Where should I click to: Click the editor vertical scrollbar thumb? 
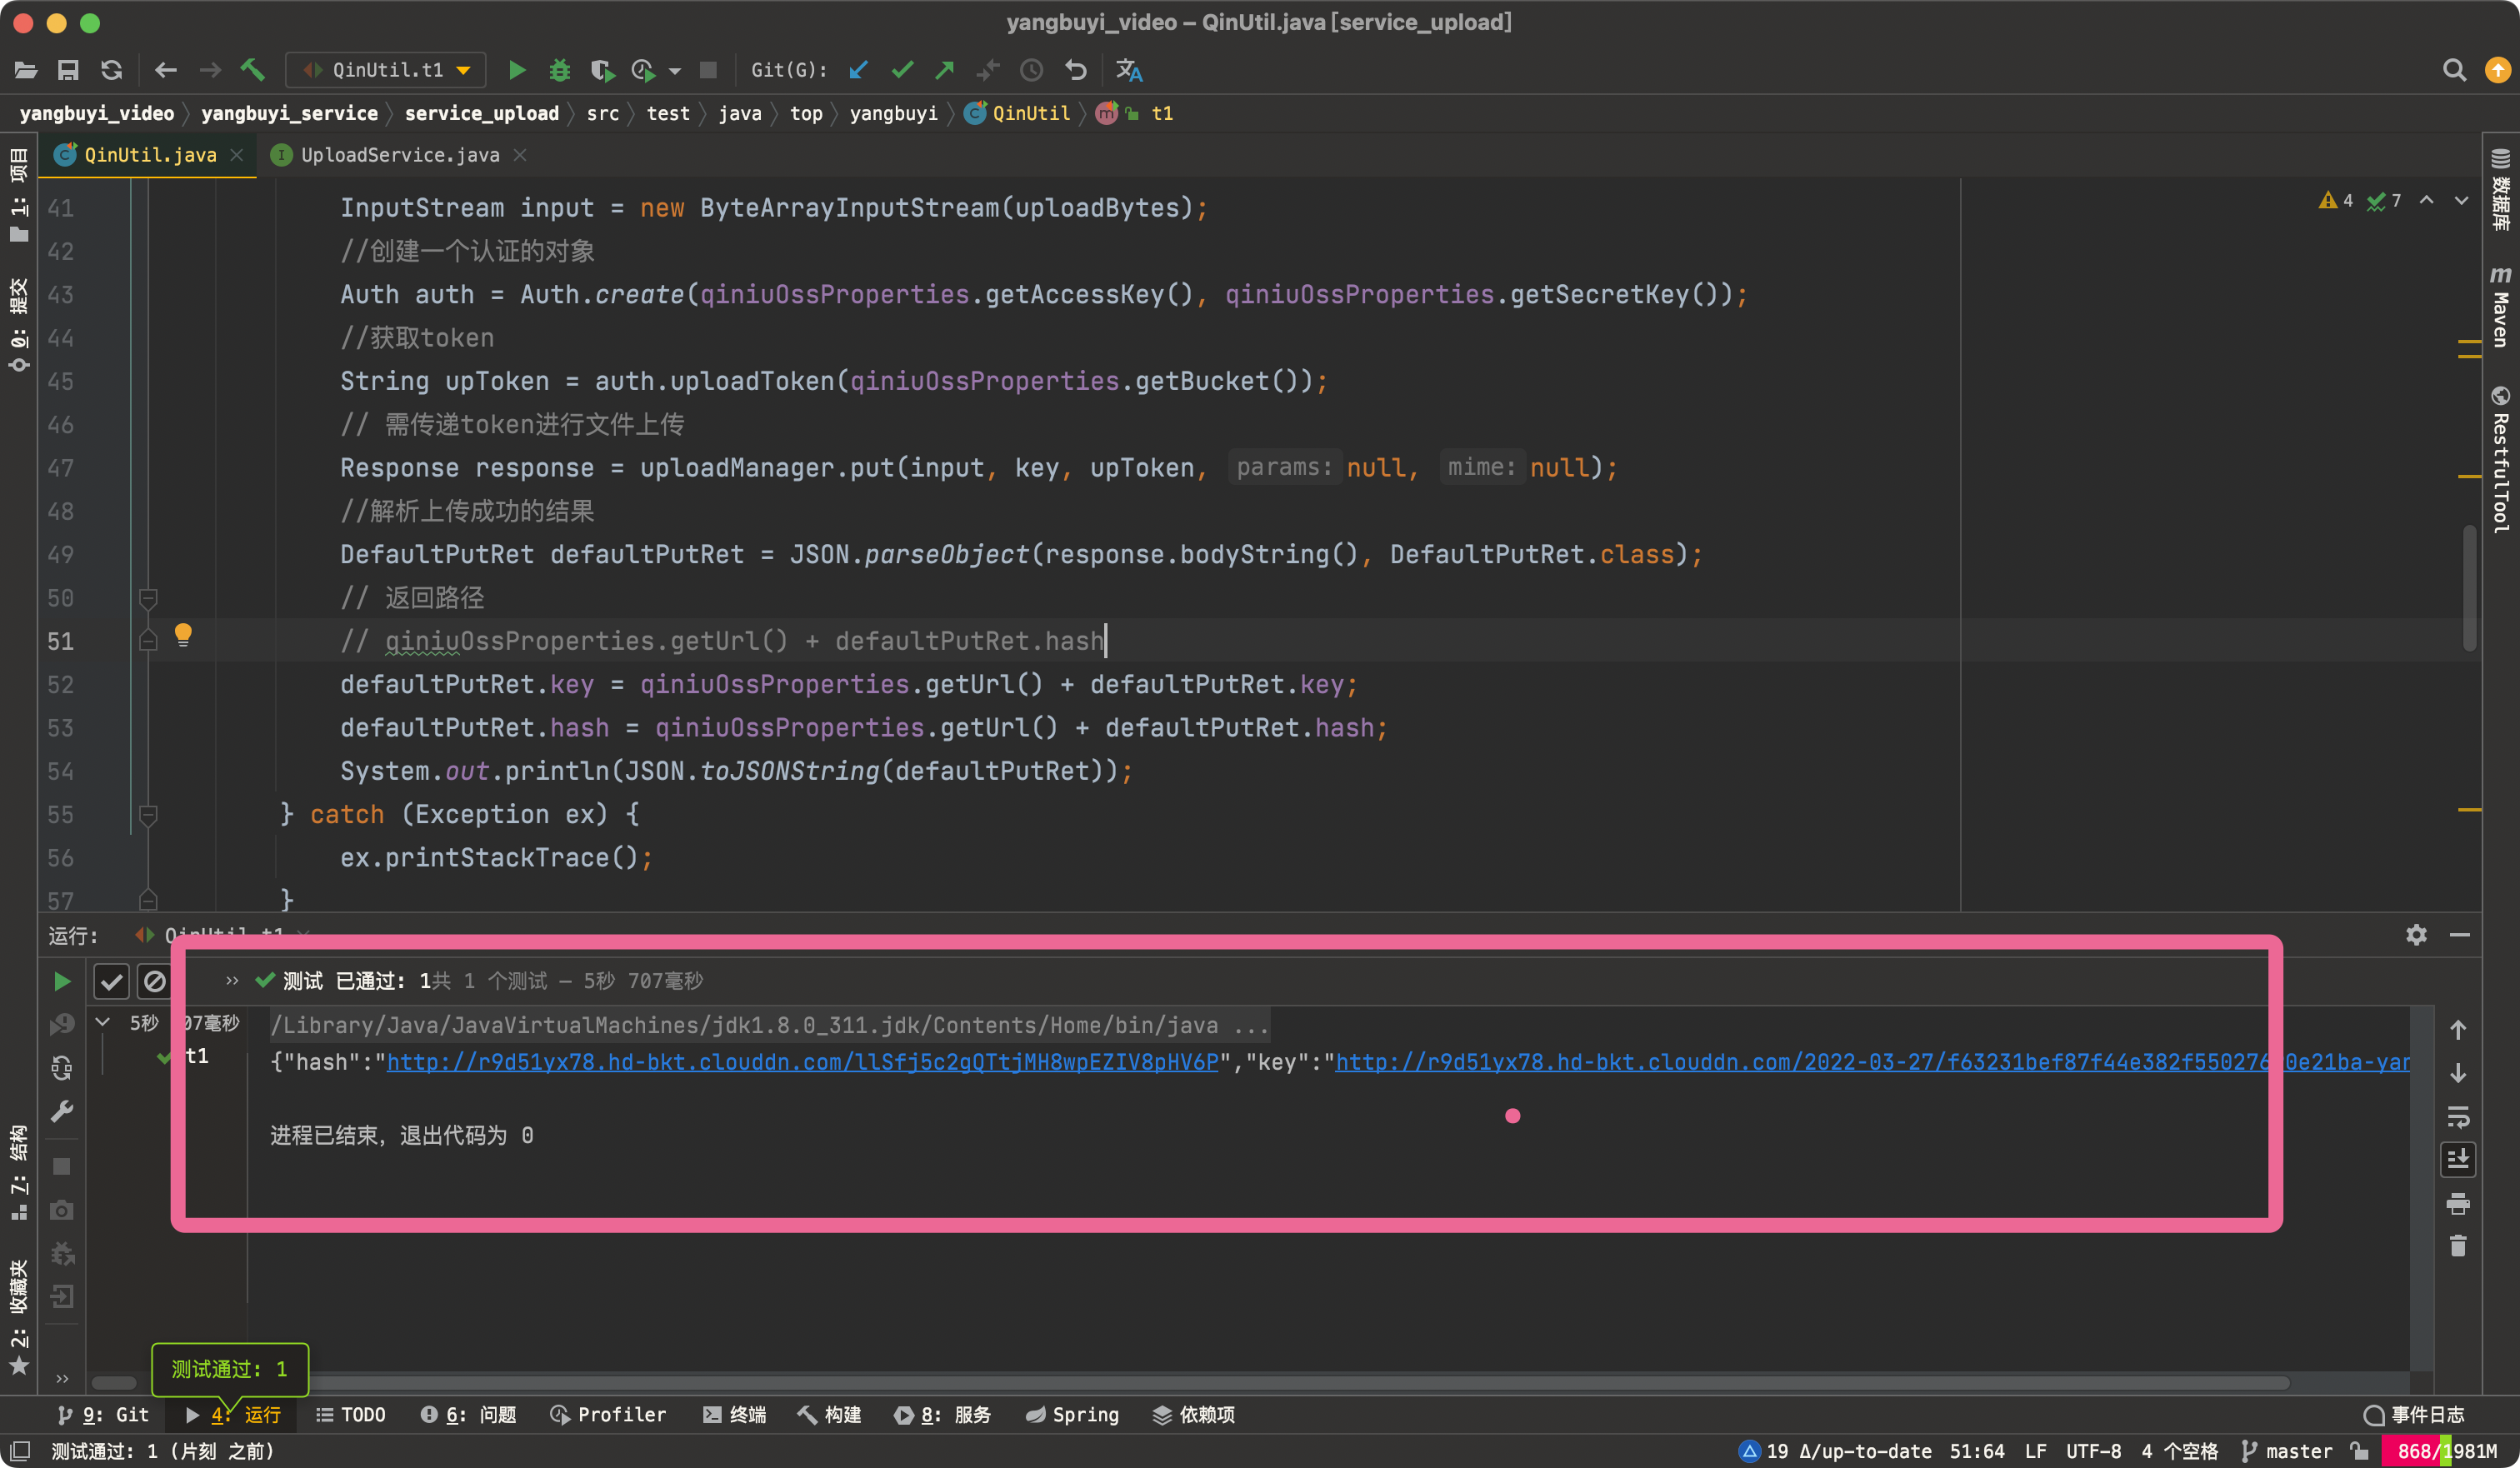point(2469,588)
